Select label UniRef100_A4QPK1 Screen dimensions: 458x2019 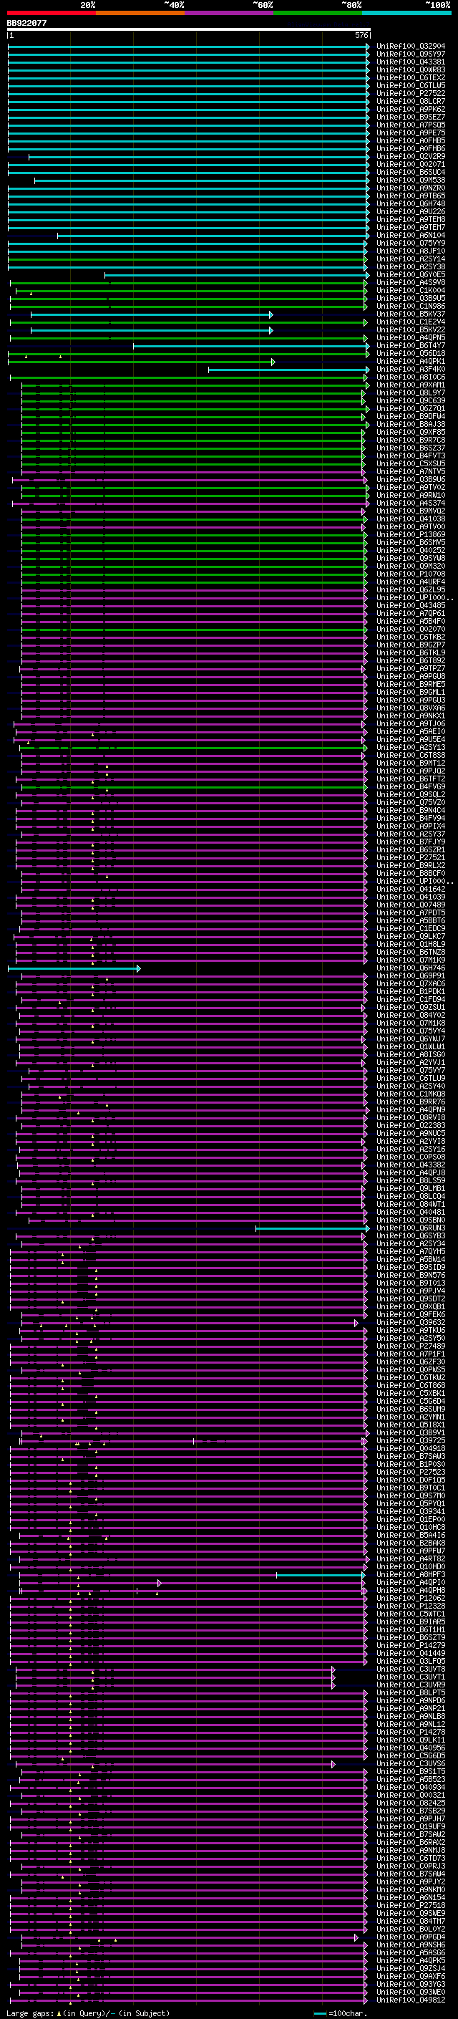(x=411, y=361)
